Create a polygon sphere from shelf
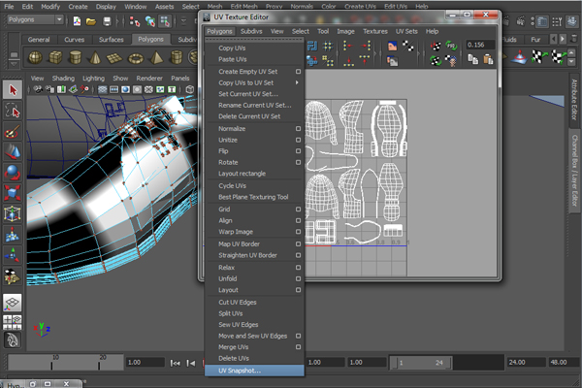582x388 pixels. point(36,57)
